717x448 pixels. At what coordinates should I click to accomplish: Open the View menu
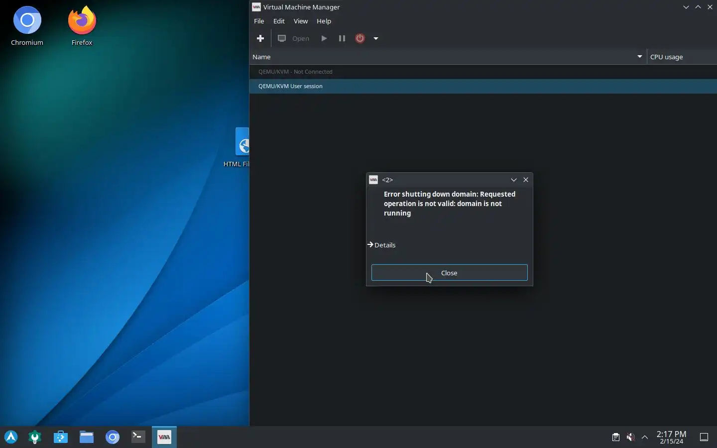[301, 21]
